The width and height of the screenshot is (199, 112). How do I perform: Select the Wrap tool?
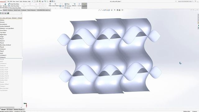[x=67, y=4]
